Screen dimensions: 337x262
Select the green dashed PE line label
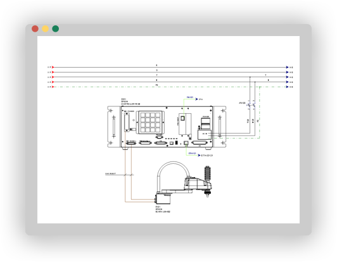[156, 85]
